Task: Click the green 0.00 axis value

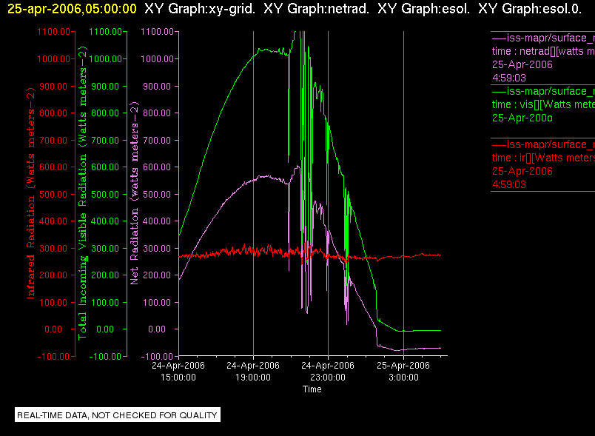Action: coord(105,329)
